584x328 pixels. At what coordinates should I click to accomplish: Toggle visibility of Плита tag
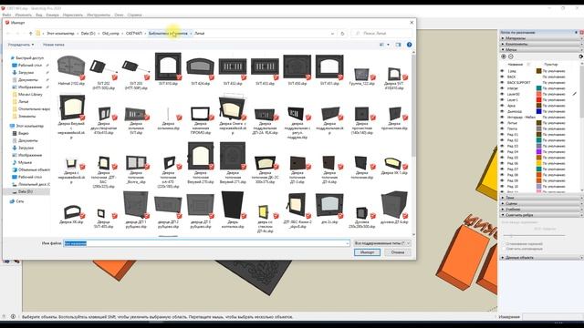click(502, 128)
